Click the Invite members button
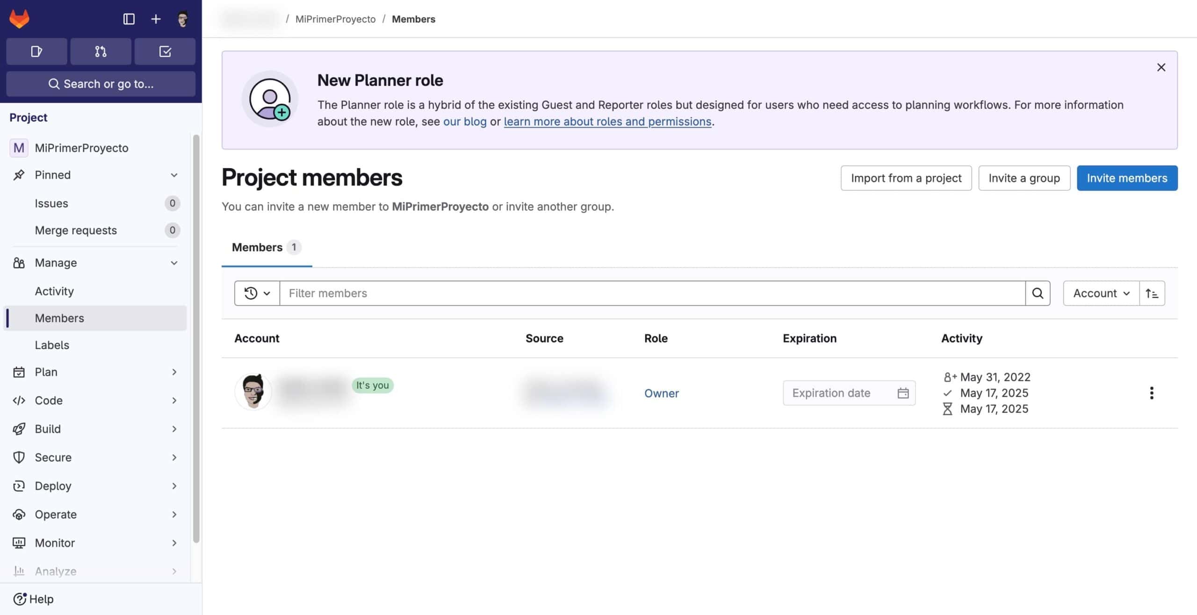1197x615 pixels. 1127,178
